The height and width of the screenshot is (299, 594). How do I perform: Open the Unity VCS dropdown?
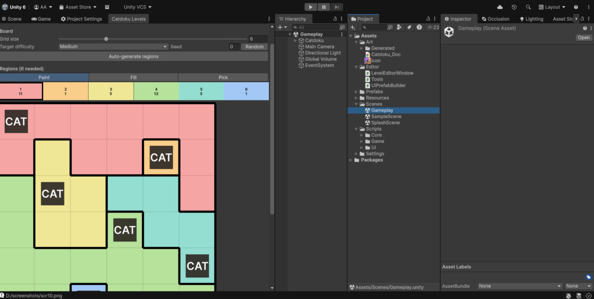138,7
